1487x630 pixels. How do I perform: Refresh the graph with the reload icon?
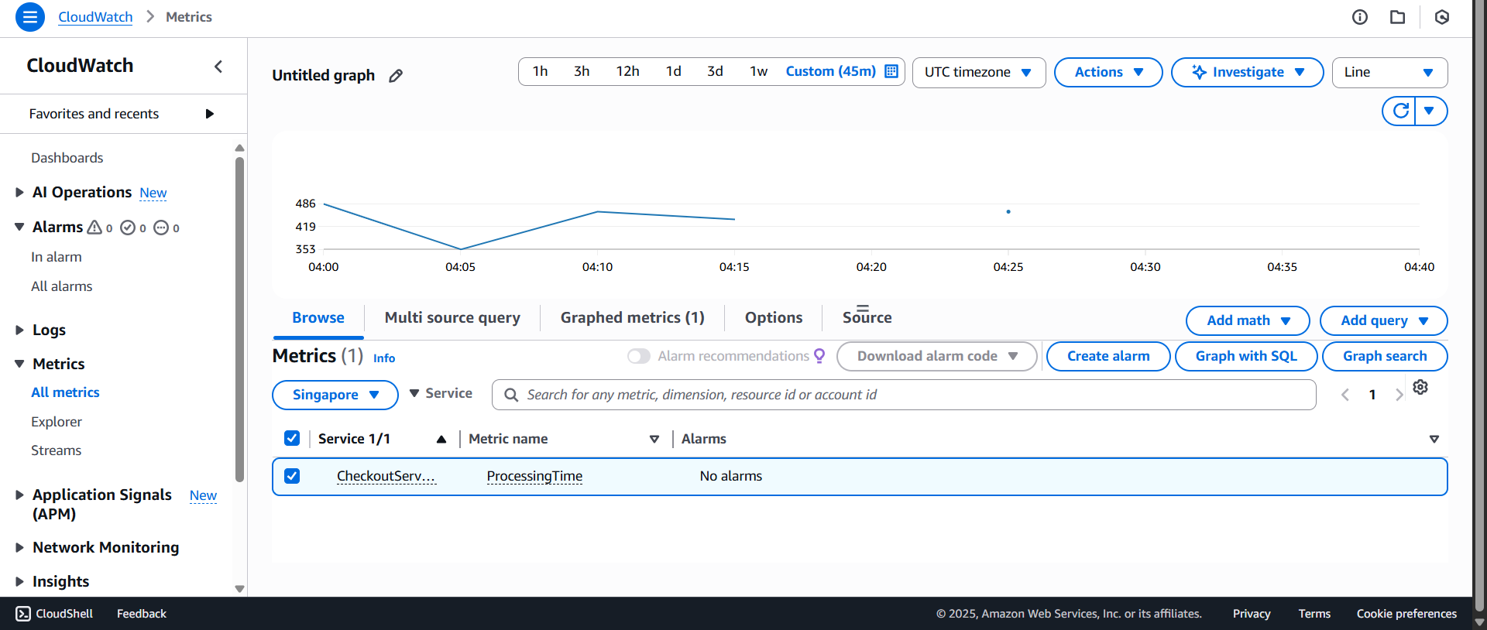pyautogui.click(x=1399, y=111)
